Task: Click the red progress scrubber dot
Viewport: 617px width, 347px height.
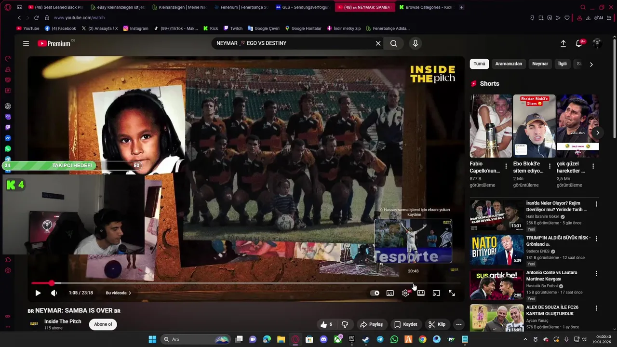Action: coord(52,283)
